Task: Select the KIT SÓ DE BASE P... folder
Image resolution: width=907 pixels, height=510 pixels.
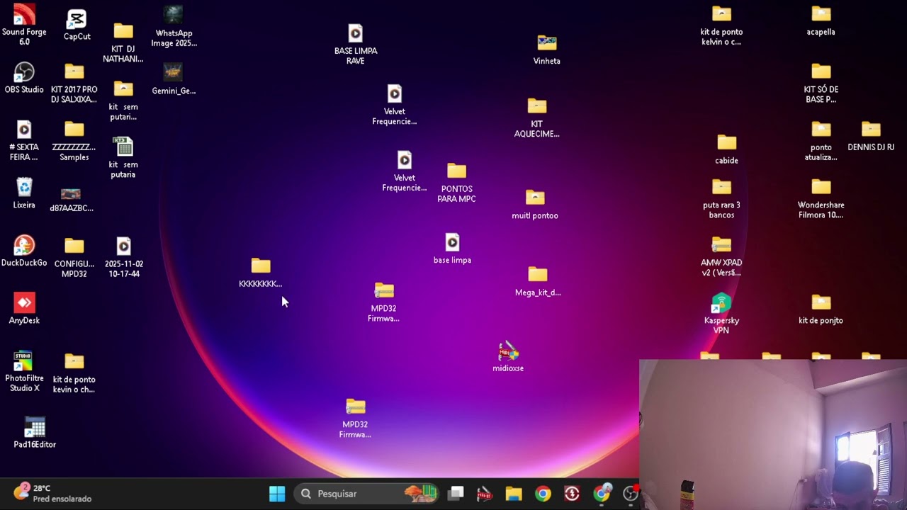Action: (x=821, y=83)
